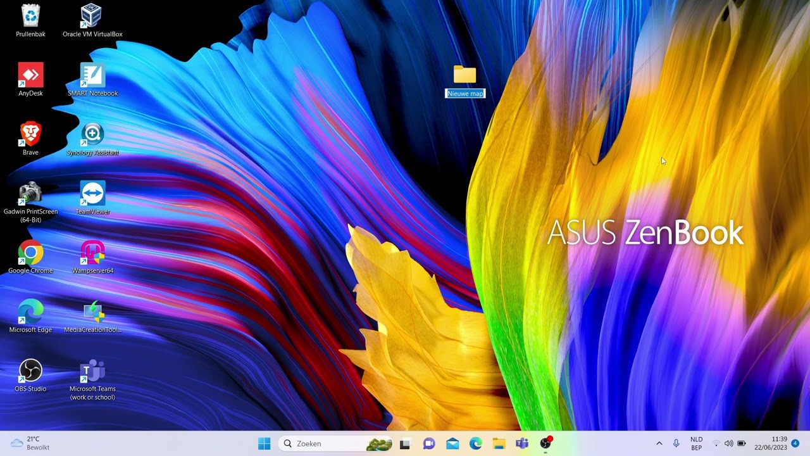
Task: Open the Windows Start menu
Action: click(x=265, y=443)
